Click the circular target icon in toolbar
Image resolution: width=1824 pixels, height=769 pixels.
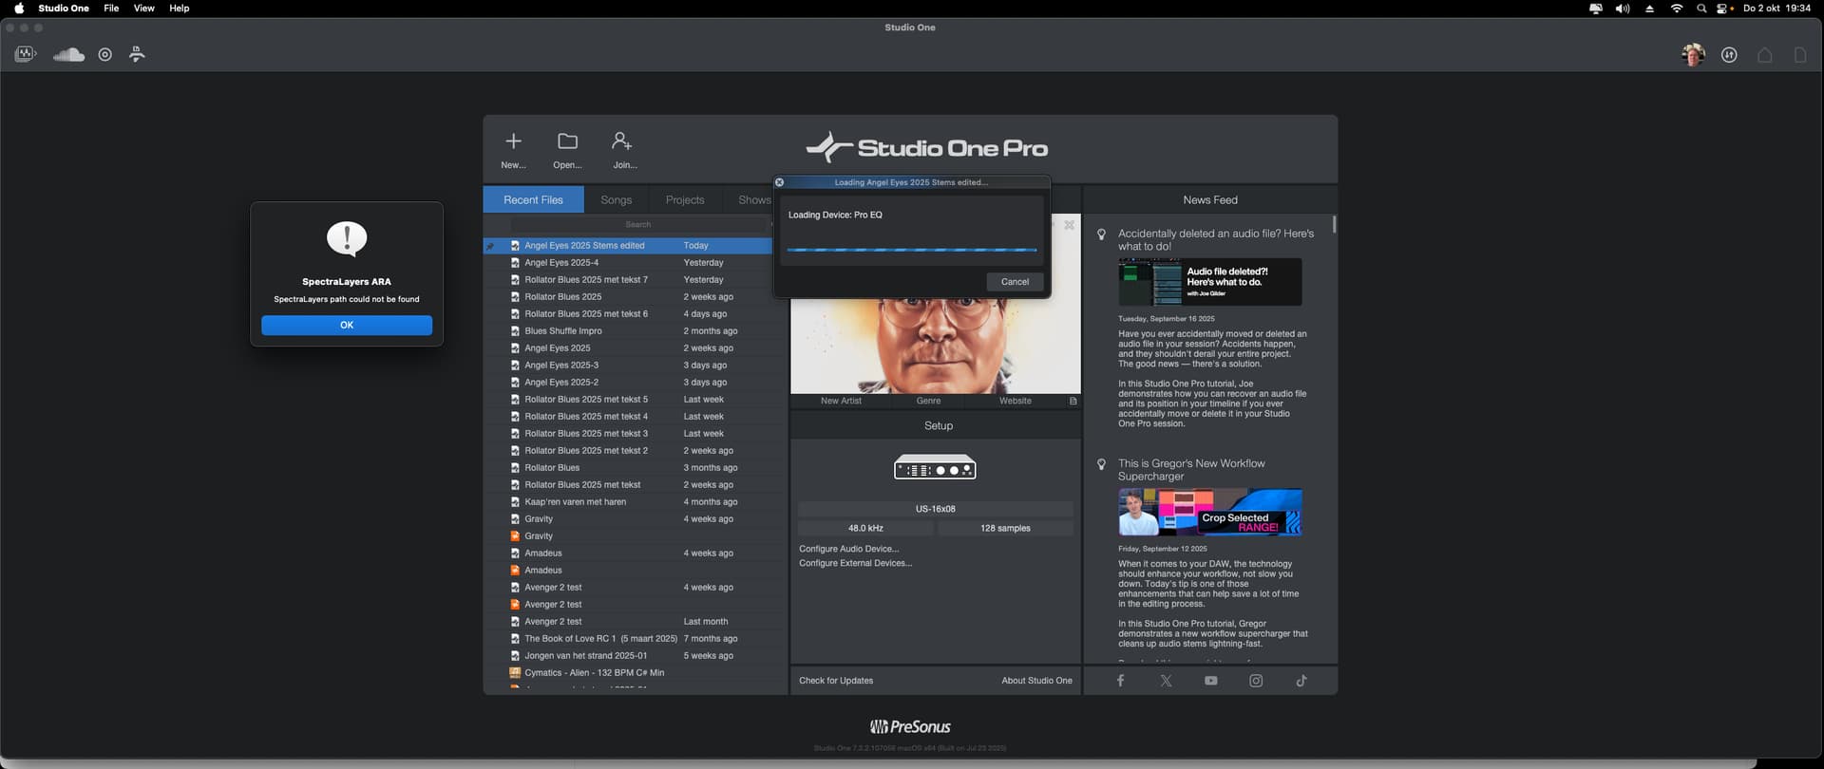pyautogui.click(x=105, y=55)
